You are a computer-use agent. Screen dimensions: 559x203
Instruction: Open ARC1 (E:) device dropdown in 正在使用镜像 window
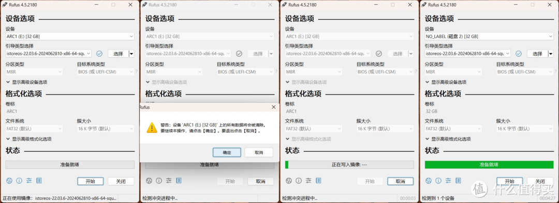point(70,36)
